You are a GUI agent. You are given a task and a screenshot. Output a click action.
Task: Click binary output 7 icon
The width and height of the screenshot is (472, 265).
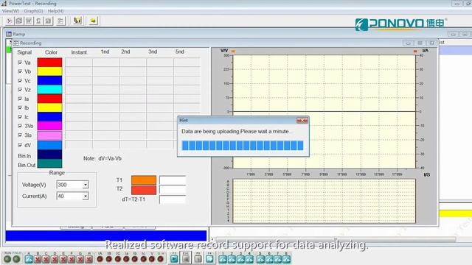[x=278, y=259]
